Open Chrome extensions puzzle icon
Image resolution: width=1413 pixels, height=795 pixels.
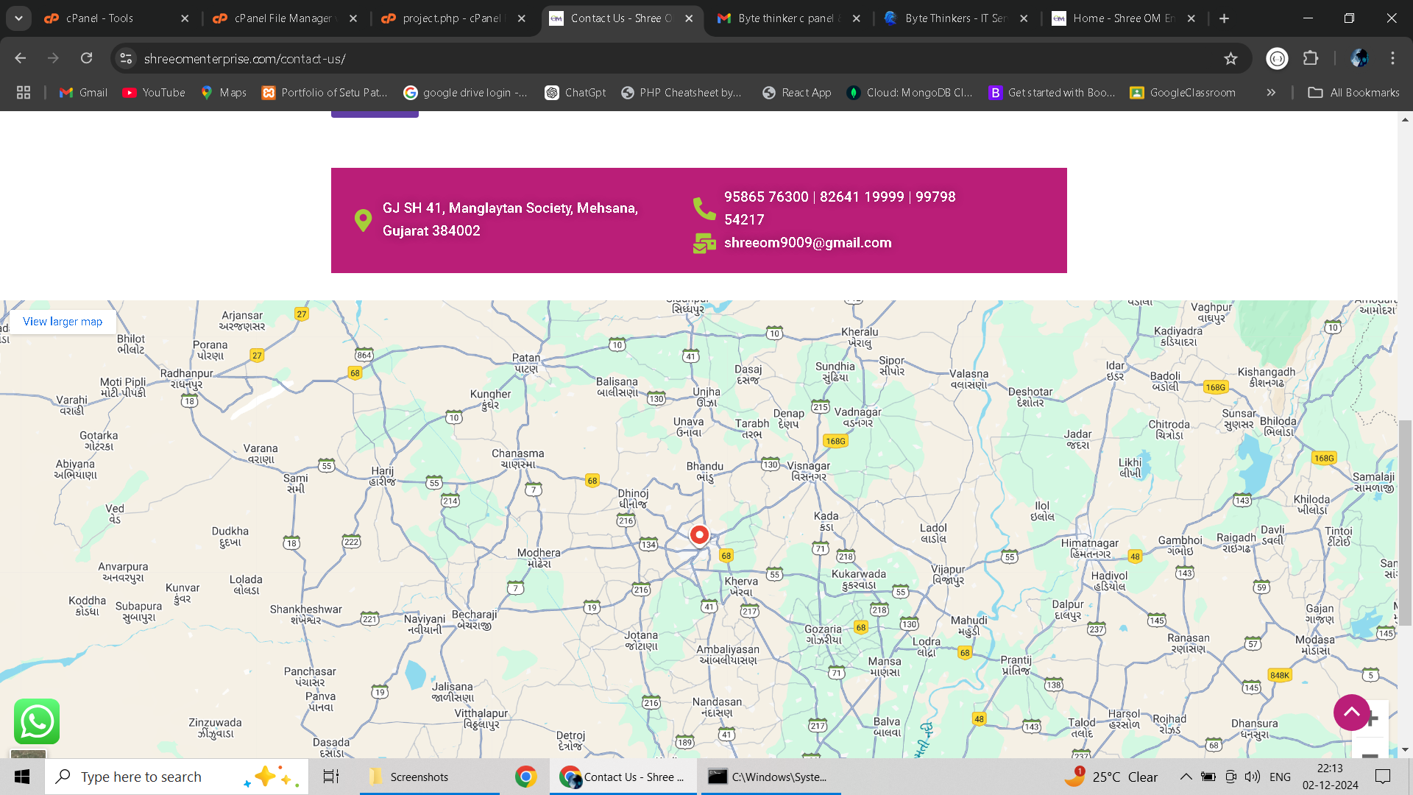[x=1311, y=58]
